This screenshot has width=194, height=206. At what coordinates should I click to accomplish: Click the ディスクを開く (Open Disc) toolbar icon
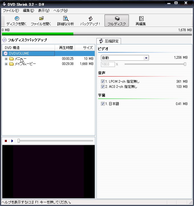click(17, 19)
